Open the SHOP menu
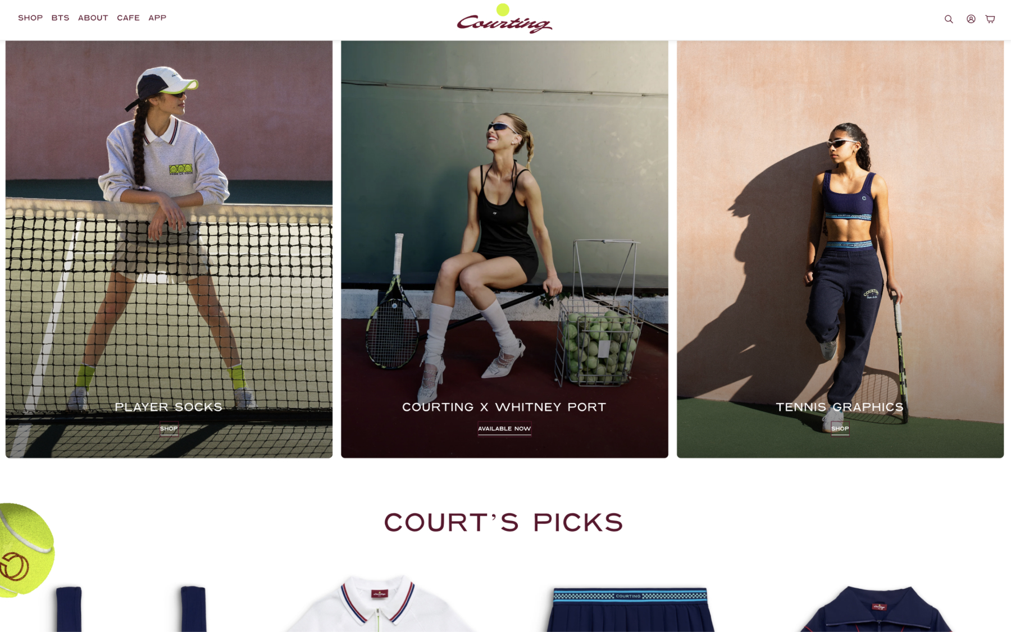The height and width of the screenshot is (632, 1011). 30,18
